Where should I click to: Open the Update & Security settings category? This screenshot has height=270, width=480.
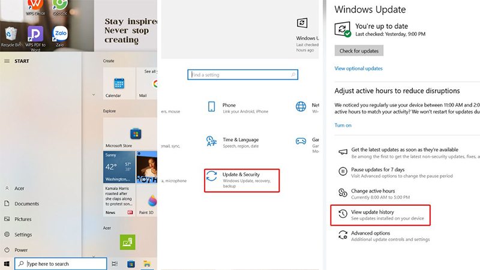[x=242, y=179]
